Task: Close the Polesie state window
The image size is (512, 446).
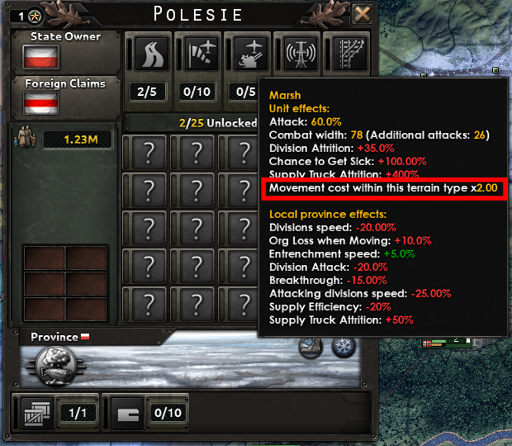Action: tap(363, 15)
